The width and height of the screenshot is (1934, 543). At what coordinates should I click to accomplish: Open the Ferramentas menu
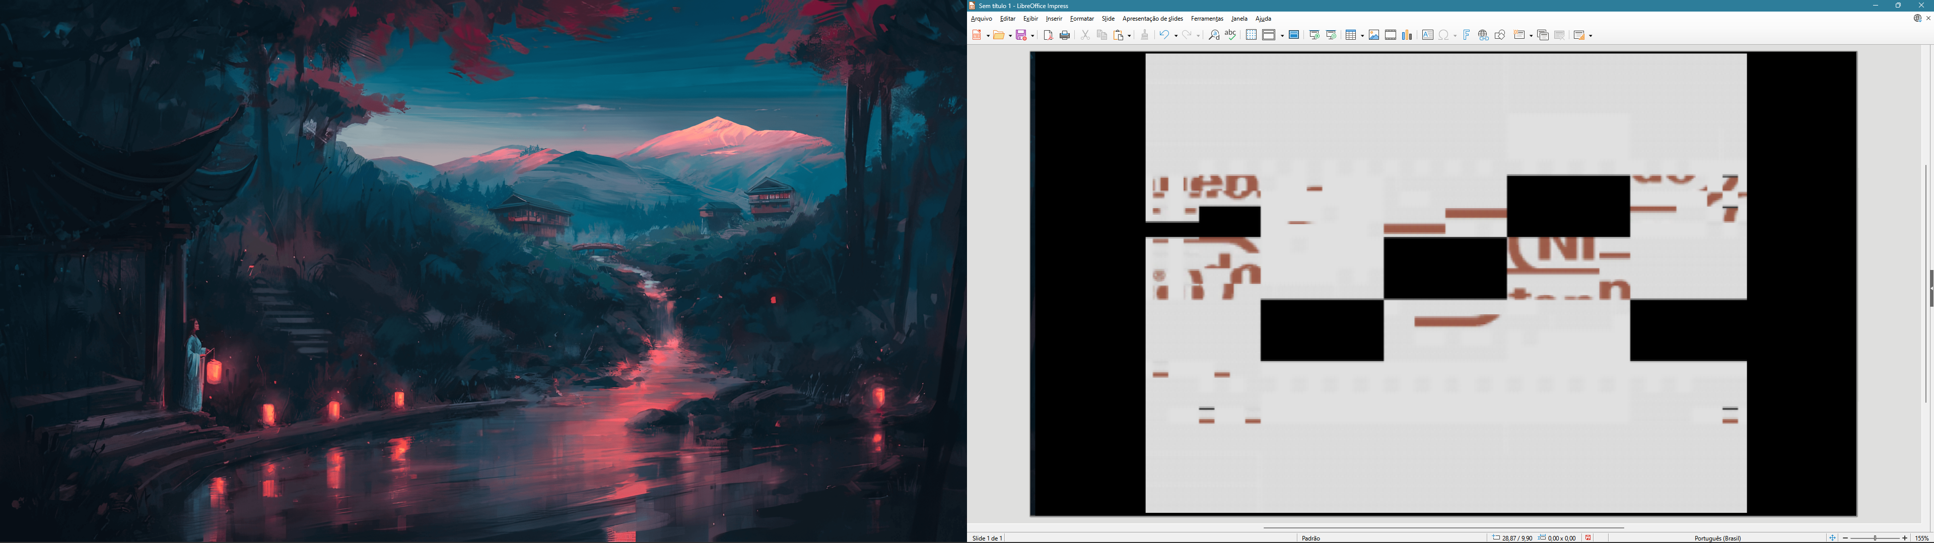tap(1207, 19)
